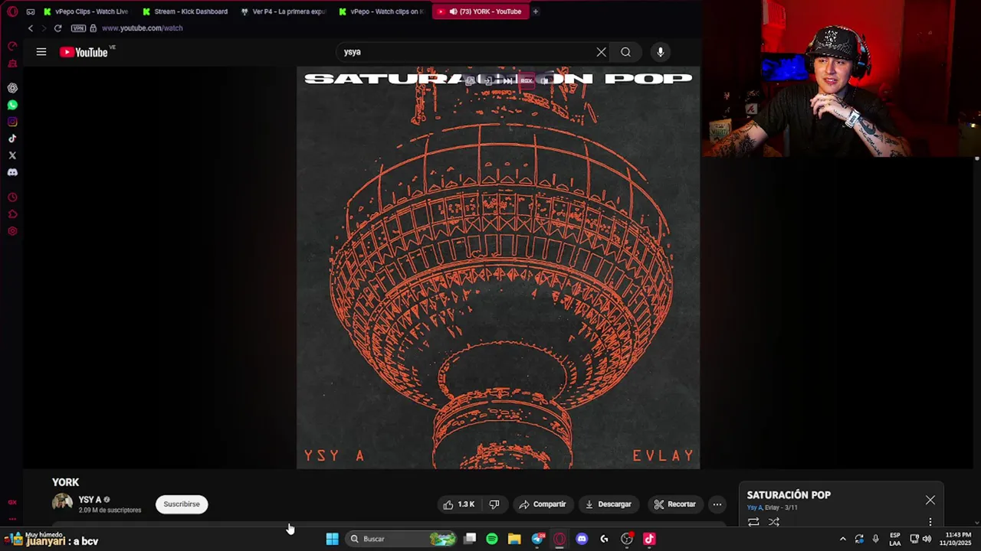Start voice search with the microphone icon
Image resolution: width=981 pixels, height=551 pixels.
[660, 52]
